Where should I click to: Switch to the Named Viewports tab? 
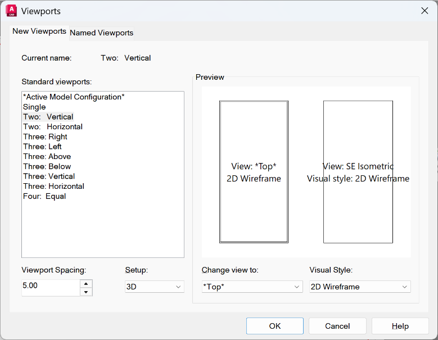[101, 33]
